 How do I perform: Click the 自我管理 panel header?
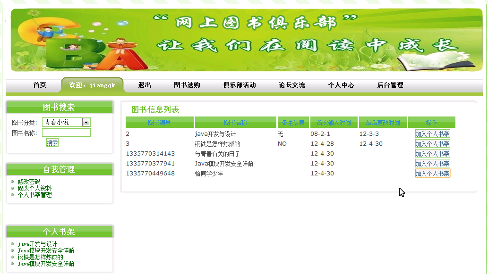click(60, 169)
